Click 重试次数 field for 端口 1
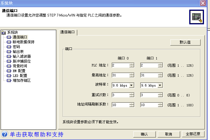 tap(149, 95)
